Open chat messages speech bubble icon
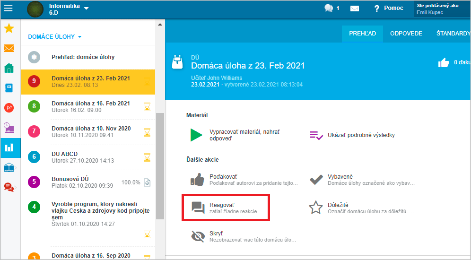471x260 pixels. tap(329, 8)
